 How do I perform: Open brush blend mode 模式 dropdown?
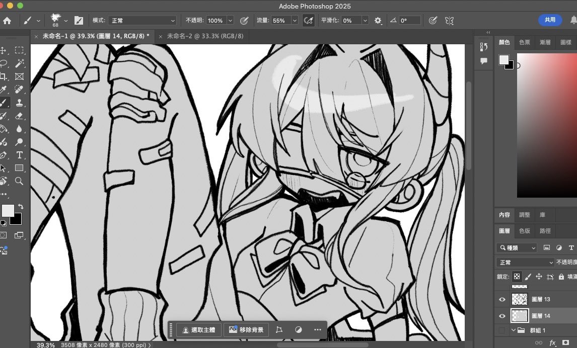pos(143,21)
